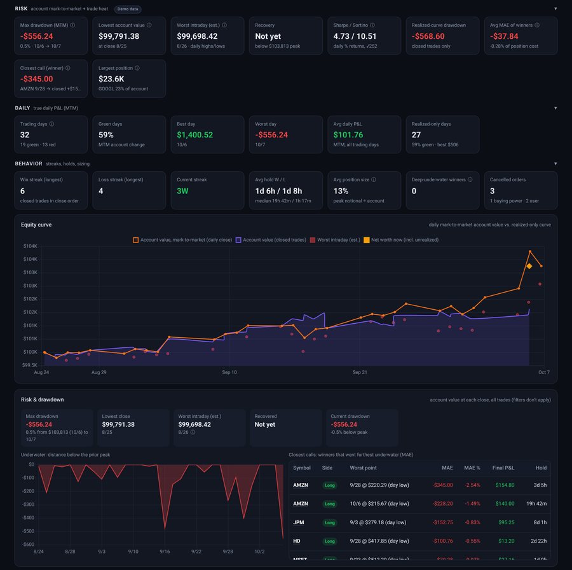Sort table by Side column header
Screen dimensions: 572x570
click(x=327, y=468)
